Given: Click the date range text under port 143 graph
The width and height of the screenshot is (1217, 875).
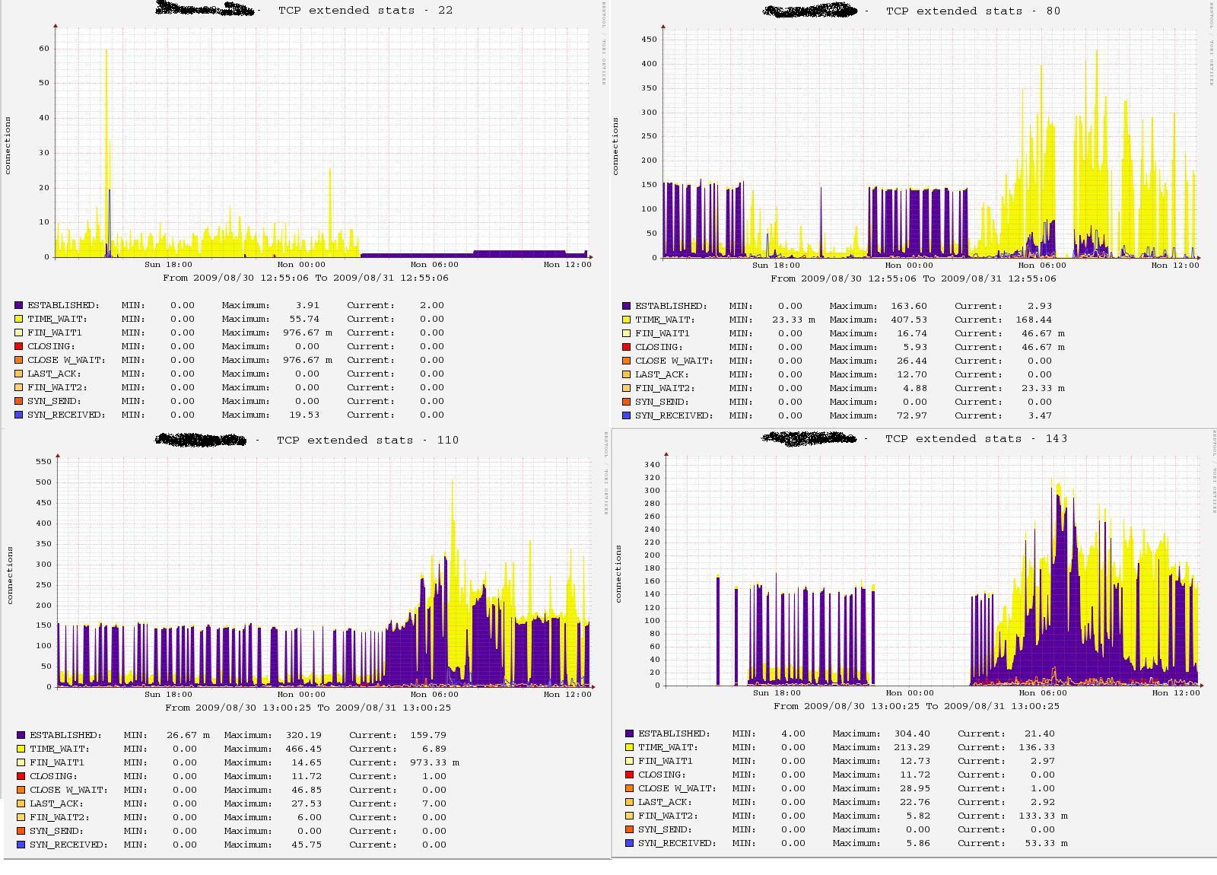Looking at the screenshot, I should [917, 706].
